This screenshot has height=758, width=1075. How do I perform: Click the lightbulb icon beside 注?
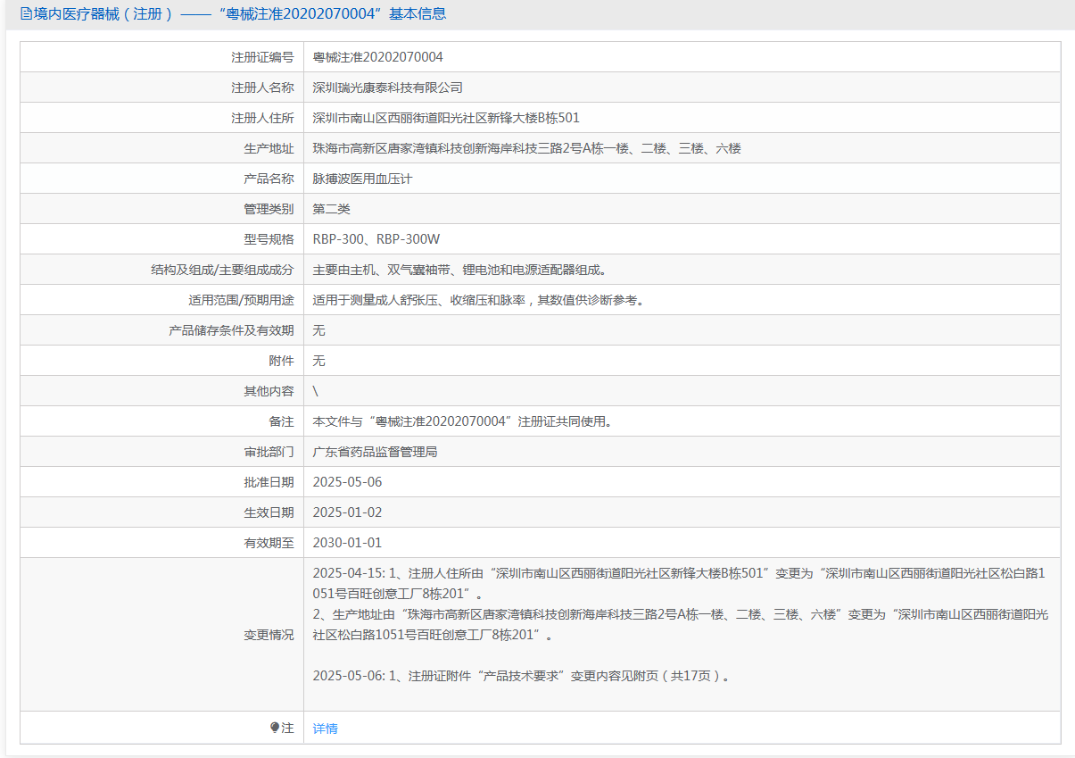click(275, 728)
